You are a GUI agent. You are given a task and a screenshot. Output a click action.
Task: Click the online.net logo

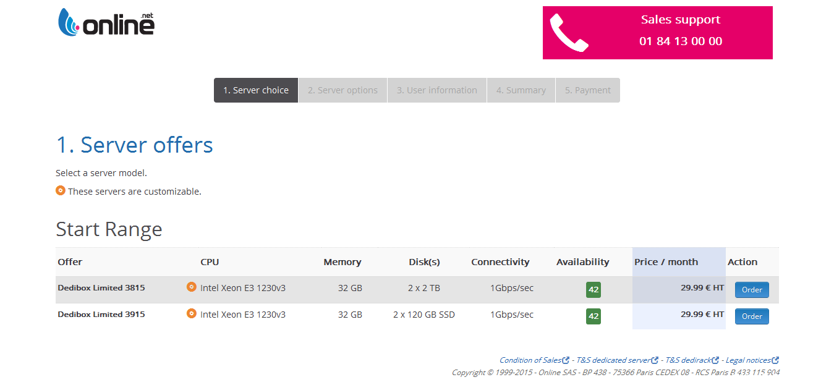point(106,22)
